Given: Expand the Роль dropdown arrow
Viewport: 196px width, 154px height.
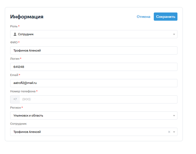Looking at the screenshot, I should (x=174, y=34).
